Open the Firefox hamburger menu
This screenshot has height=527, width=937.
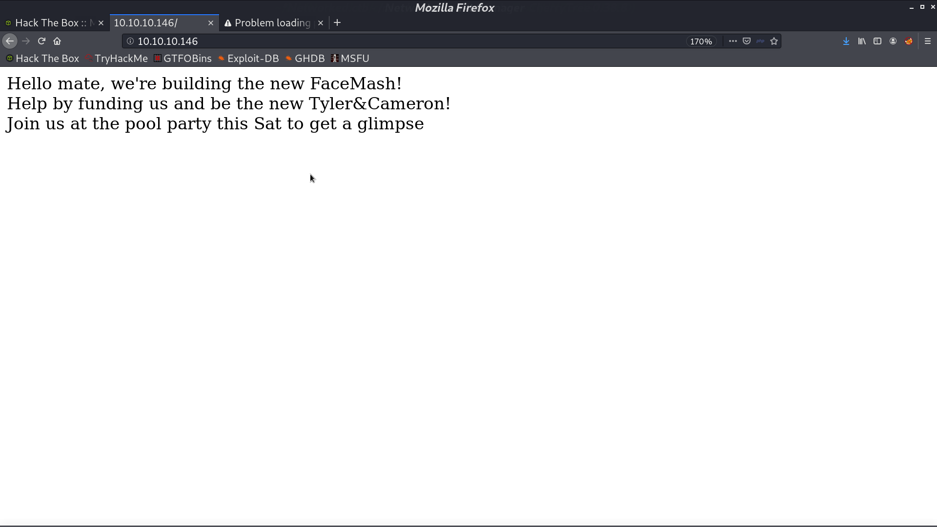[x=928, y=41]
